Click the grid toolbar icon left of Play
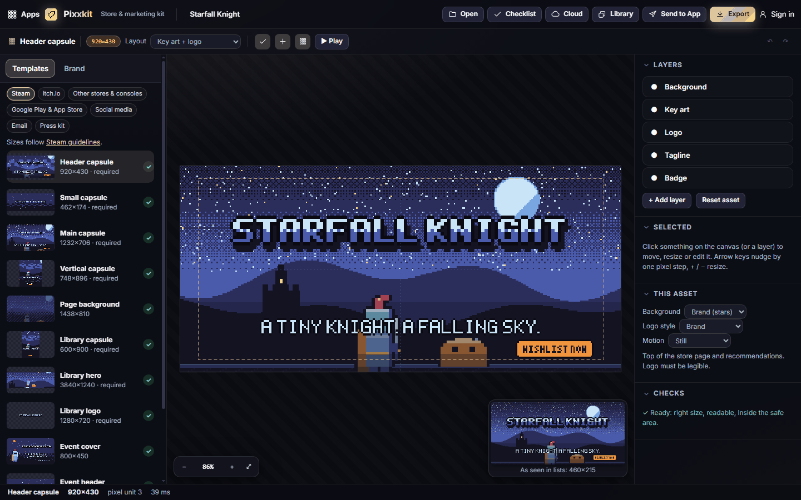Image resolution: width=801 pixels, height=500 pixels. point(303,41)
